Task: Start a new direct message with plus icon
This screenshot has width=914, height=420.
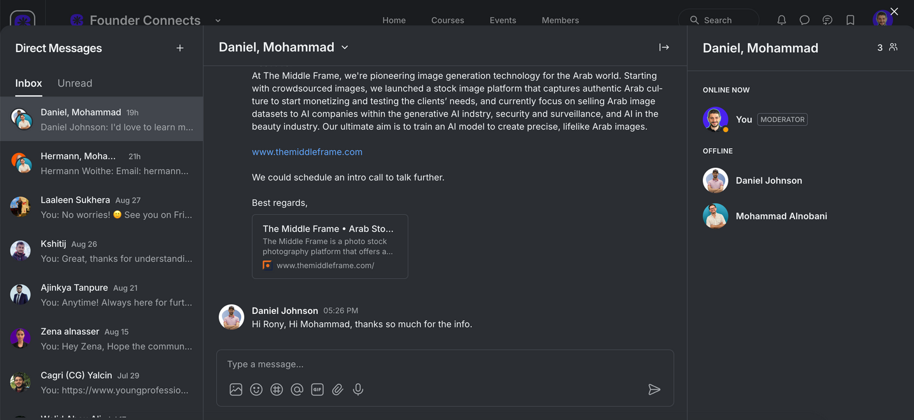Action: click(x=180, y=48)
